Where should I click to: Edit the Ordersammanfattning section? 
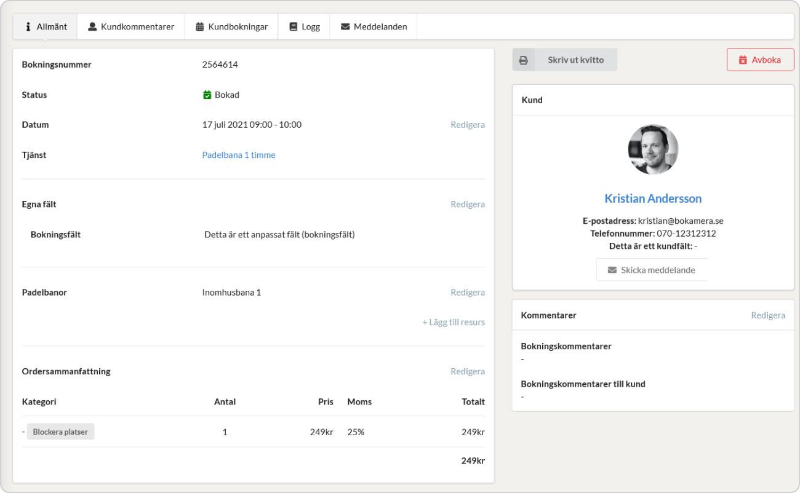click(467, 371)
